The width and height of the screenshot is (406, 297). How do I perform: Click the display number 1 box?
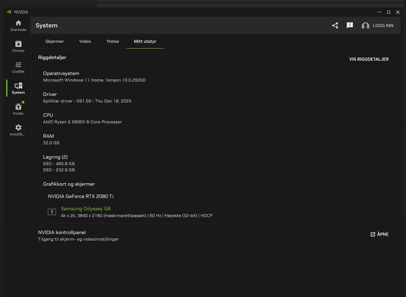pos(52,212)
